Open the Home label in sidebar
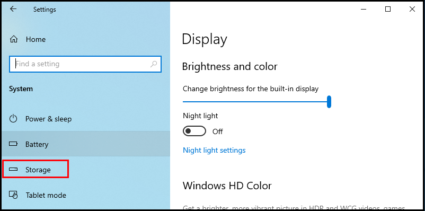This screenshot has width=425, height=211. [36, 39]
